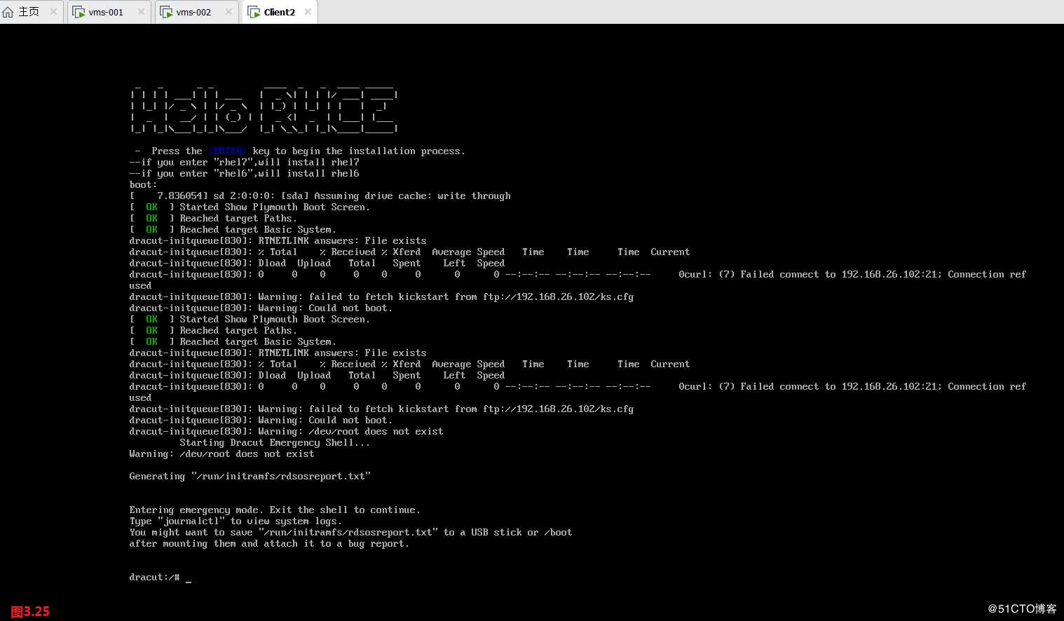The image size is (1064, 621).
Task: Close the Client2 tab
Action: 308,12
